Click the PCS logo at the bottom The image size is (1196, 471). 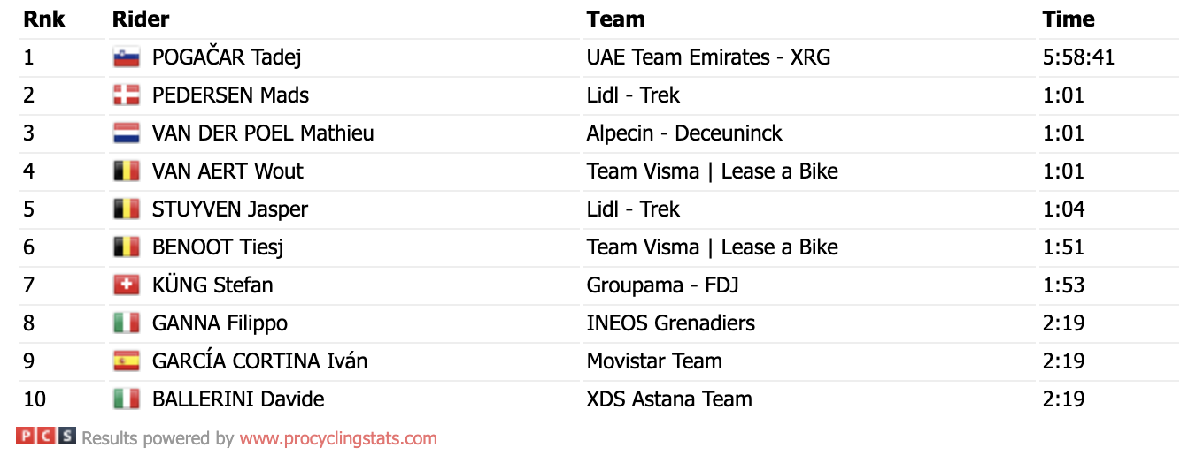pos(46,436)
